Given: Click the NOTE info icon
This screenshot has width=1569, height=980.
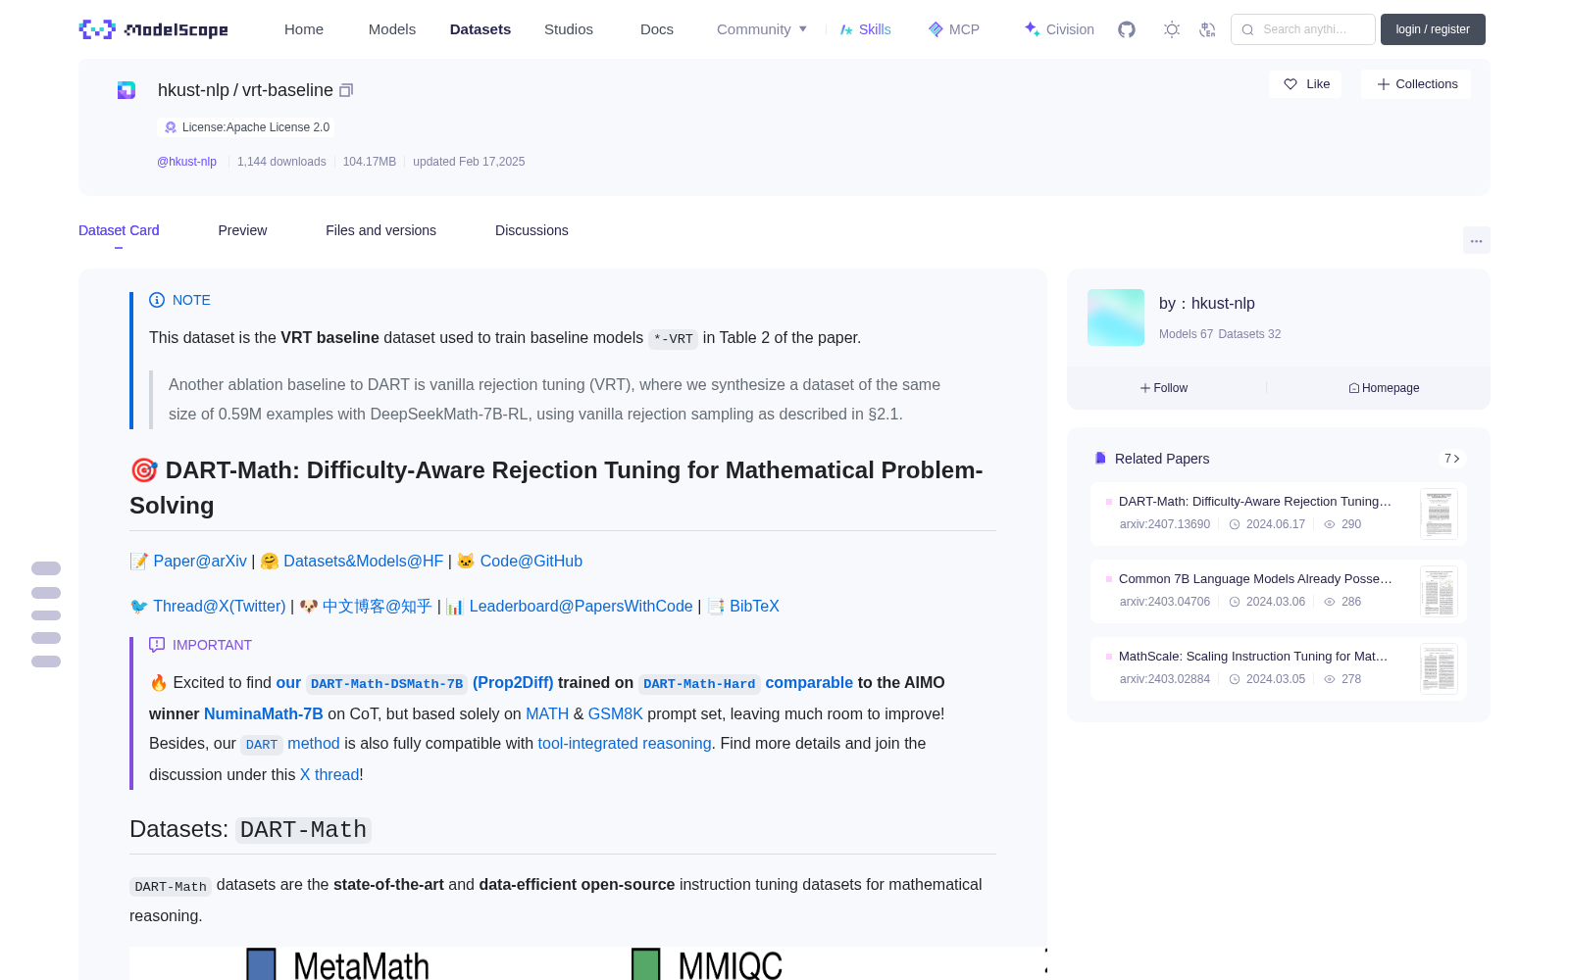Looking at the screenshot, I should pyautogui.click(x=157, y=300).
